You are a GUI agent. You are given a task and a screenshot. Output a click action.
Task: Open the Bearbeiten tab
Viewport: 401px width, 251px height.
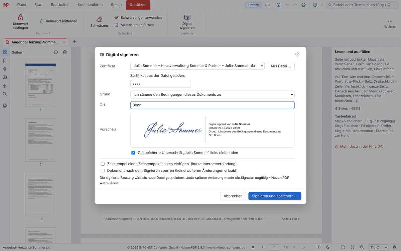coord(60,5)
